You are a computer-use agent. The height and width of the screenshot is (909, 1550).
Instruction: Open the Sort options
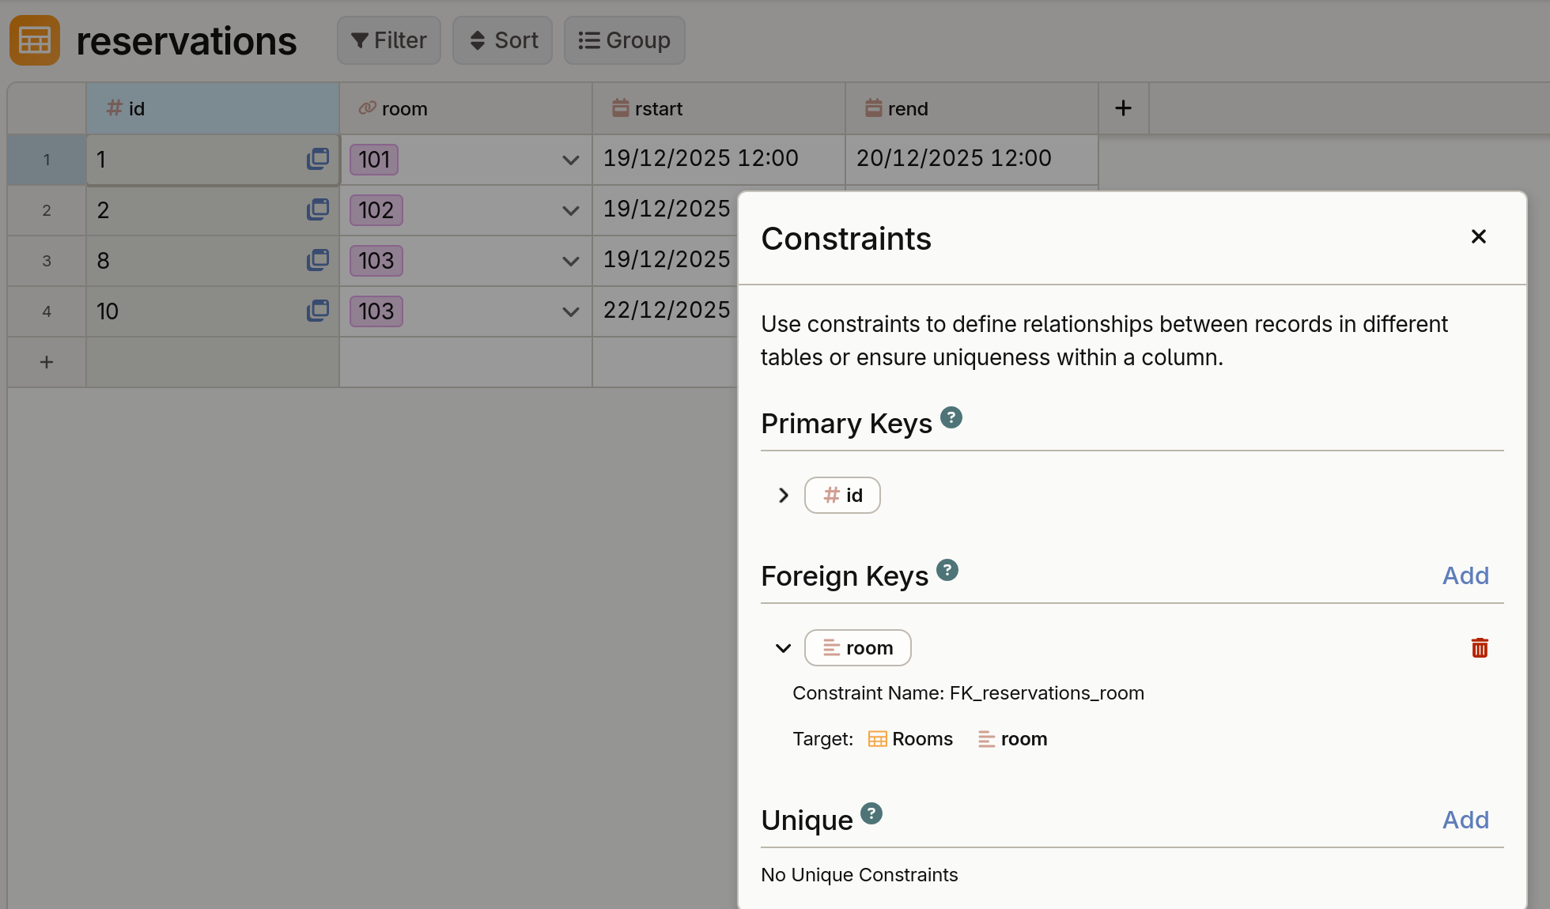(503, 40)
